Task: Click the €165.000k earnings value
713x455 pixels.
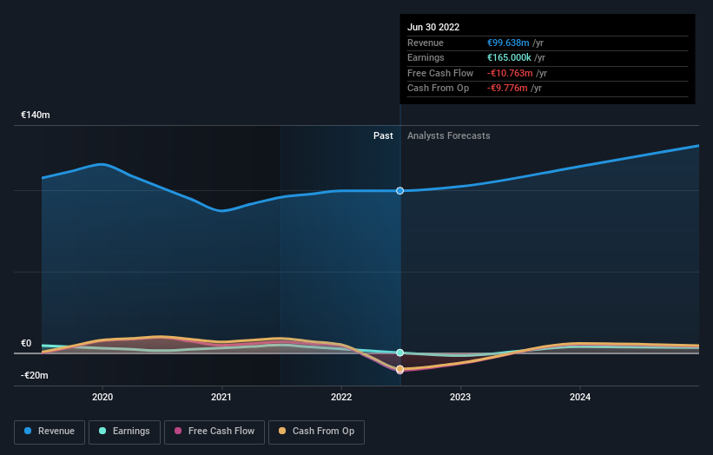Action: 509,57
